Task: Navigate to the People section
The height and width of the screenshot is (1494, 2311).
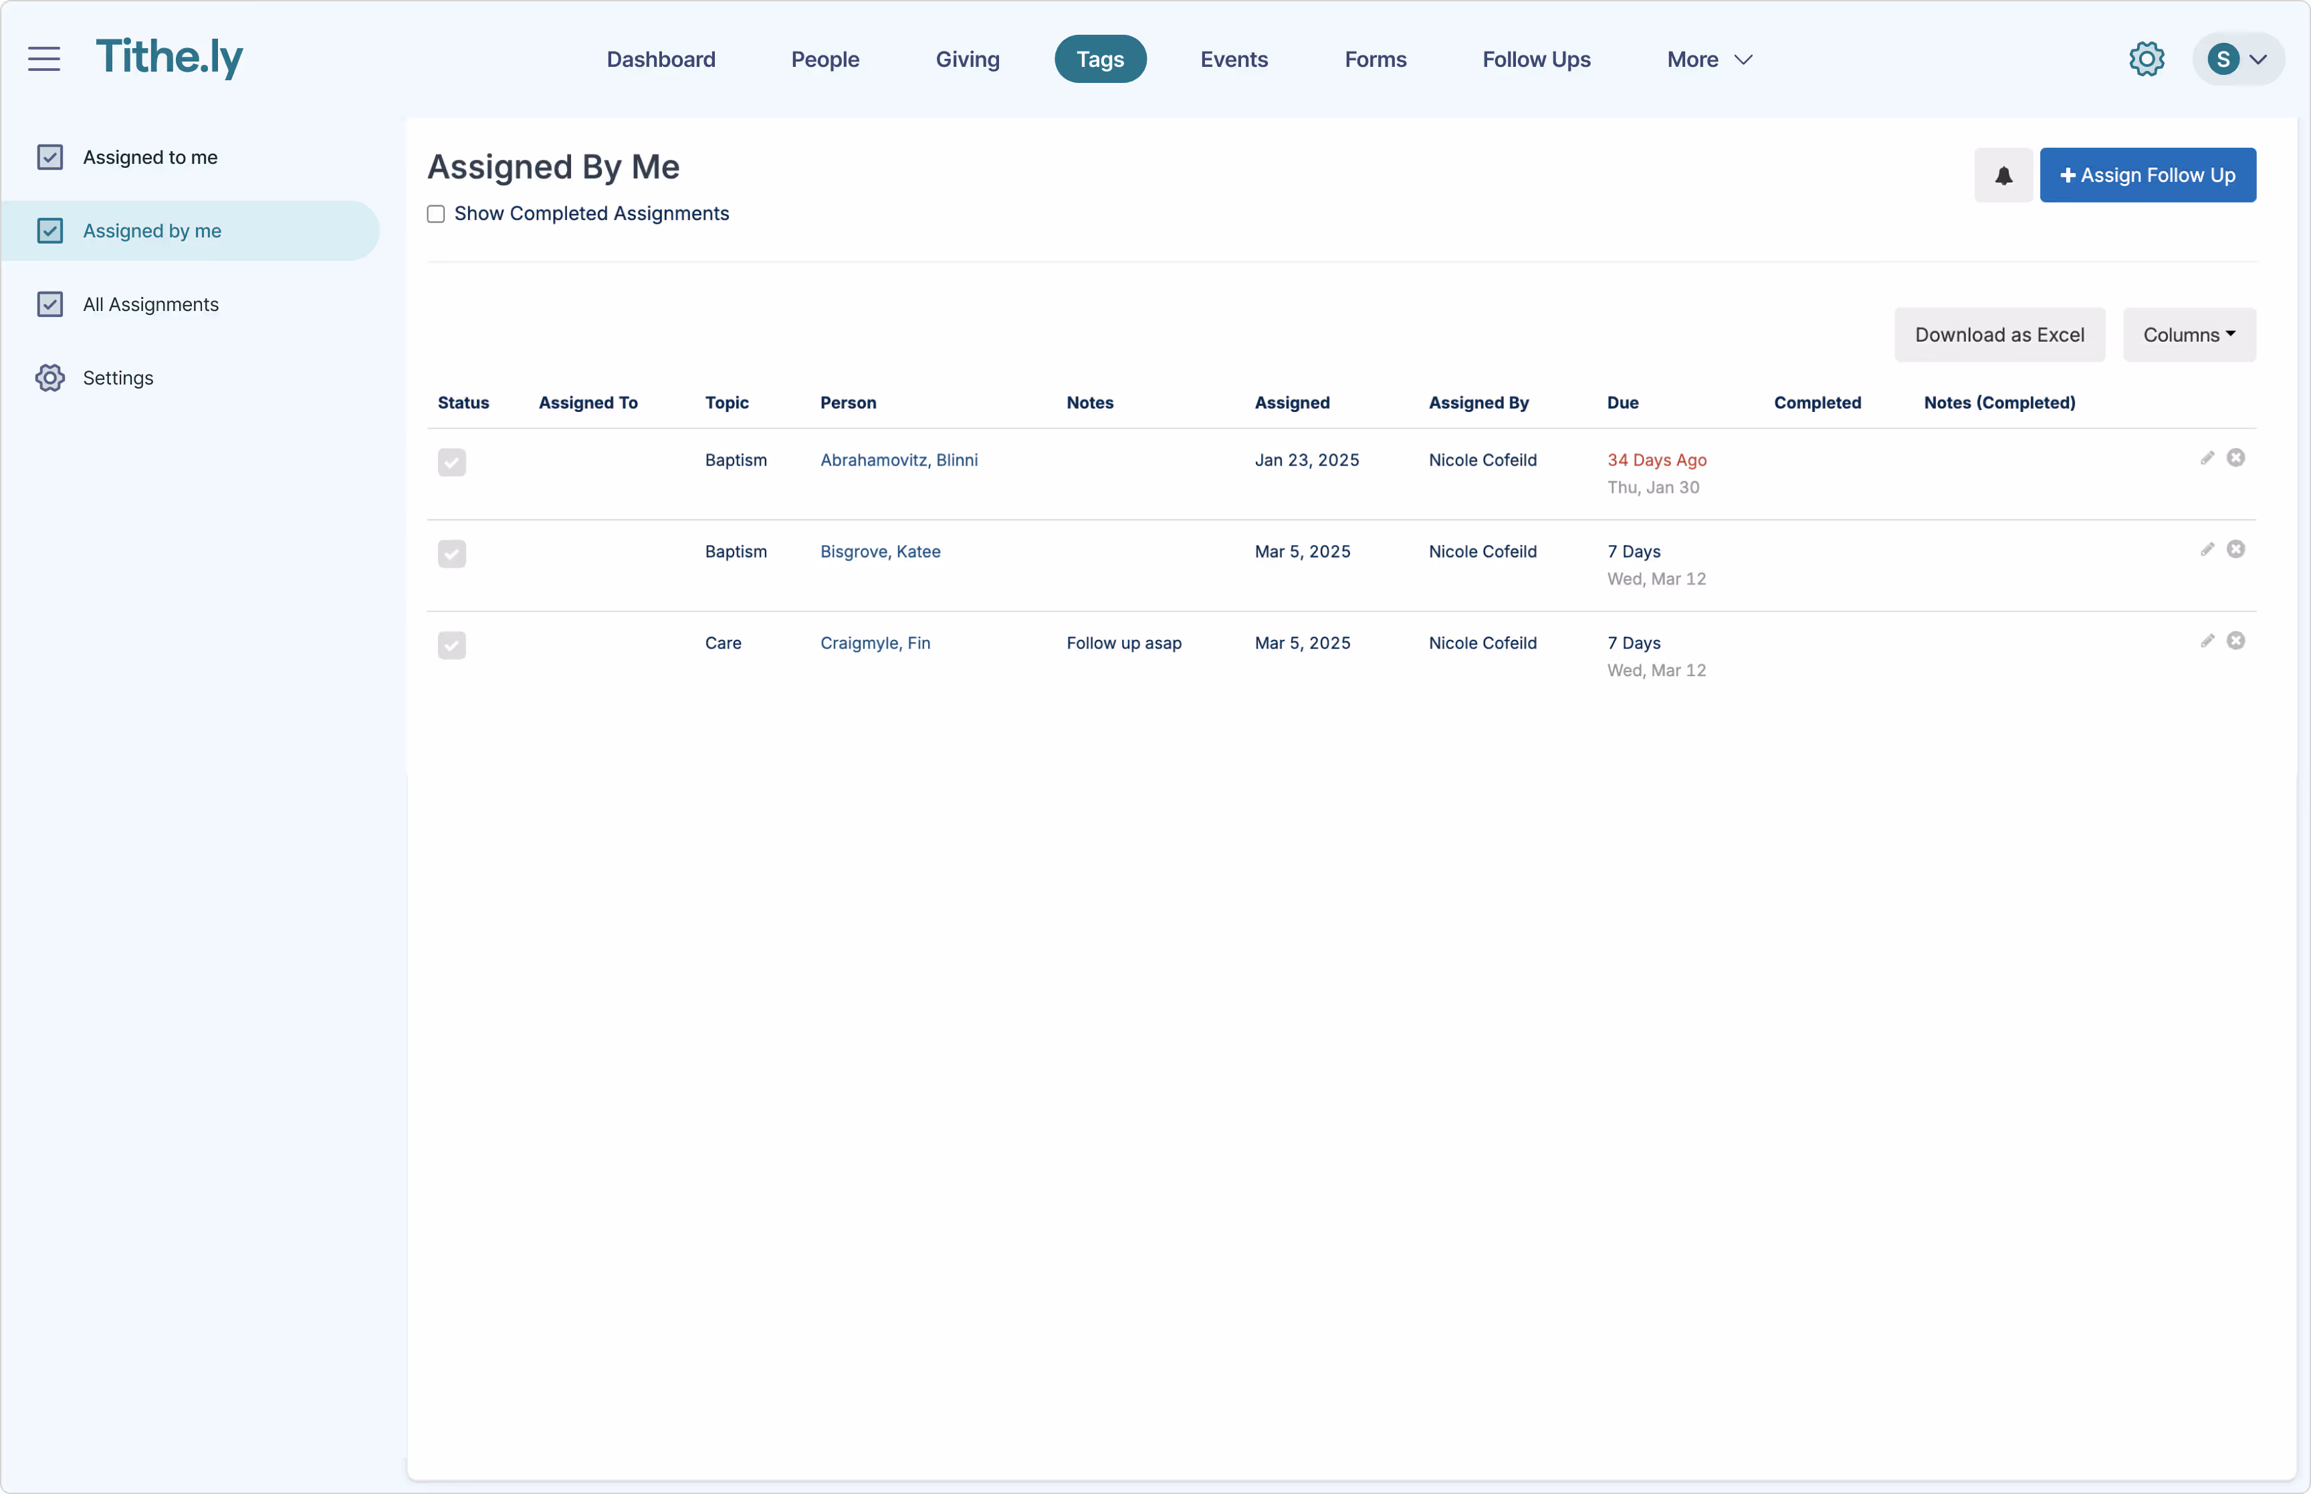Action: click(x=824, y=59)
